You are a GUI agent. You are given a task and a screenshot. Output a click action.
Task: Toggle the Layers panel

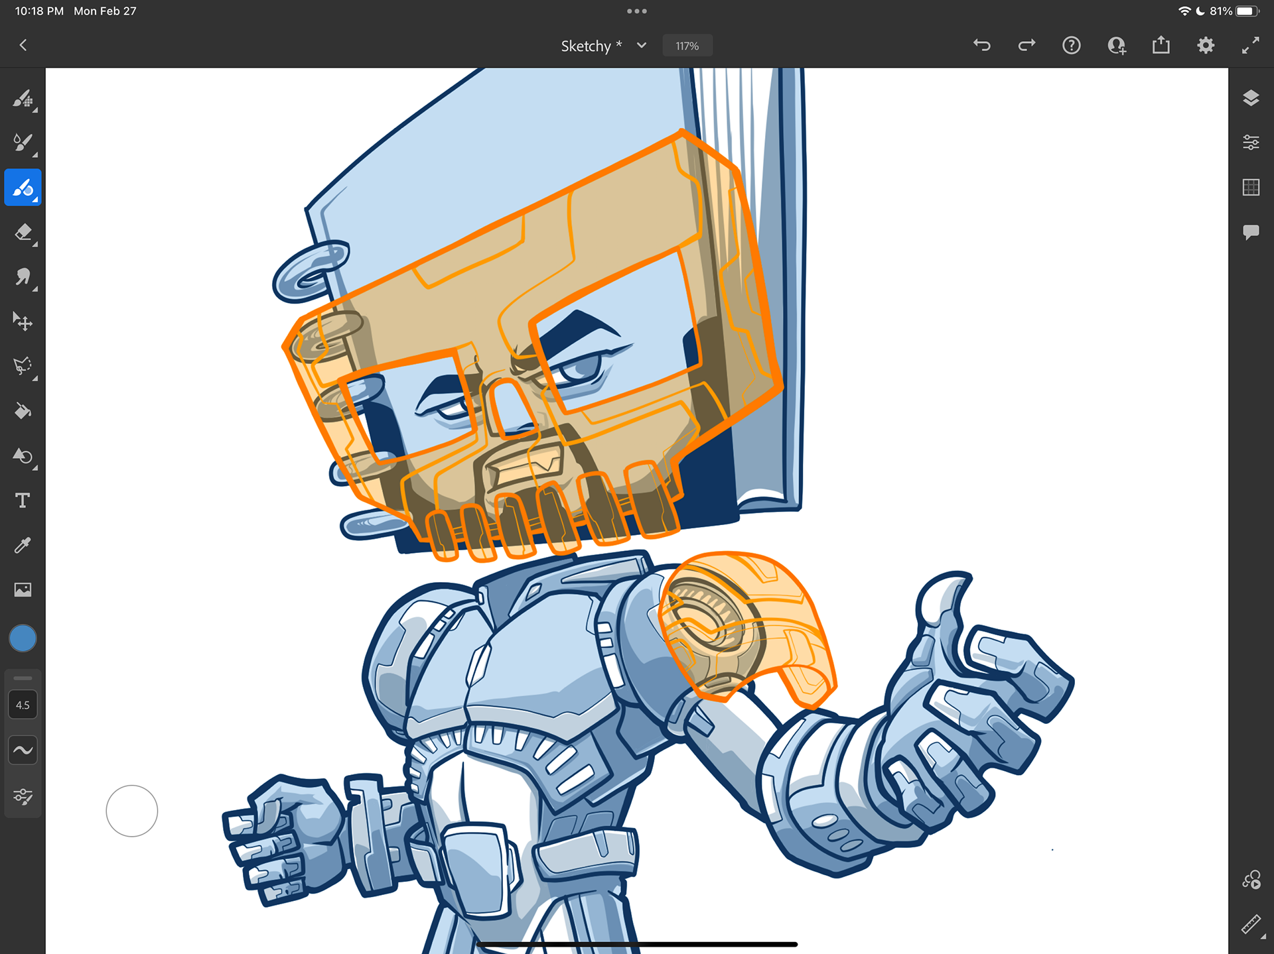tap(1250, 98)
